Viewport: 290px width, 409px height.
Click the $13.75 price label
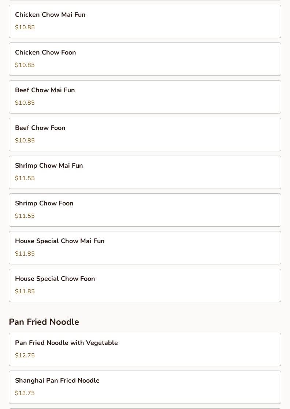[25, 393]
